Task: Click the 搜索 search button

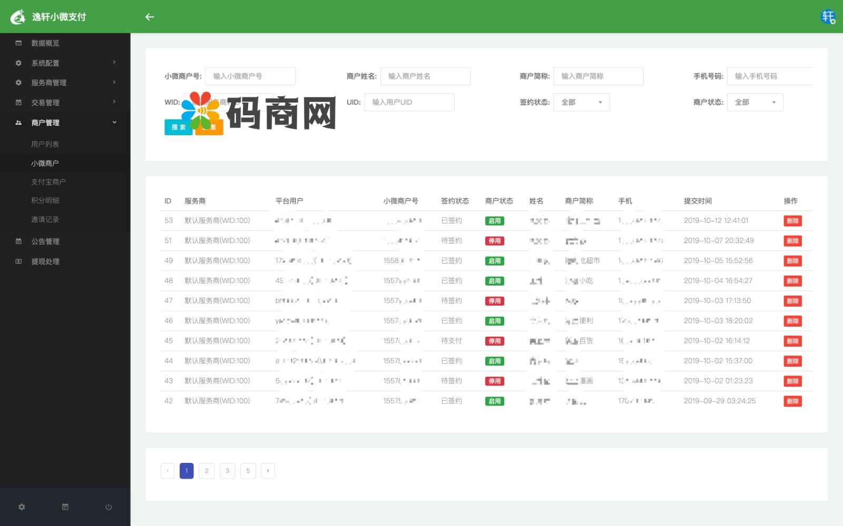Action: click(x=178, y=127)
